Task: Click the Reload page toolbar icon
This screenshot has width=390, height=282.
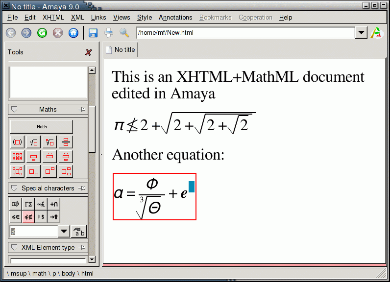Action: [x=42, y=33]
